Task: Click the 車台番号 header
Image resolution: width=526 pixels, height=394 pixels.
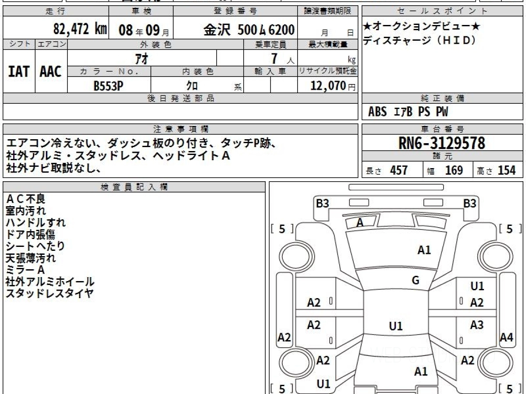Action: 443,129
